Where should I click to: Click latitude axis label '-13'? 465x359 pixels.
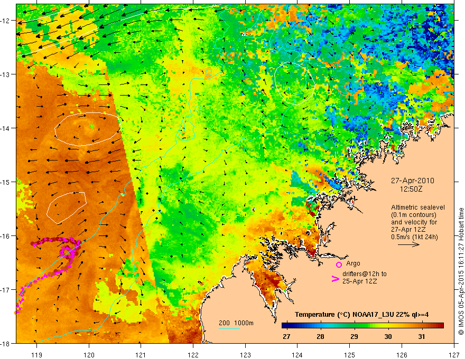point(5,74)
